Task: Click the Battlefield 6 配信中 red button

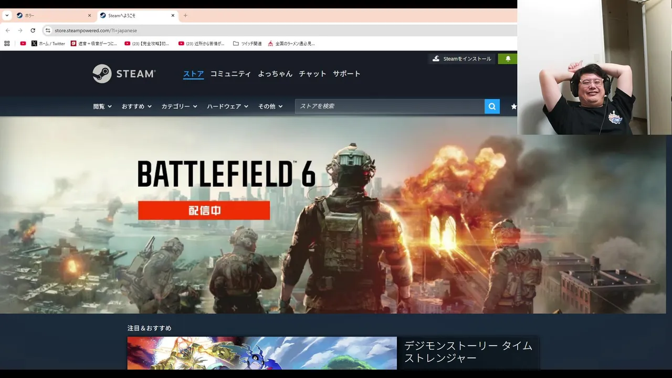Action: (204, 210)
